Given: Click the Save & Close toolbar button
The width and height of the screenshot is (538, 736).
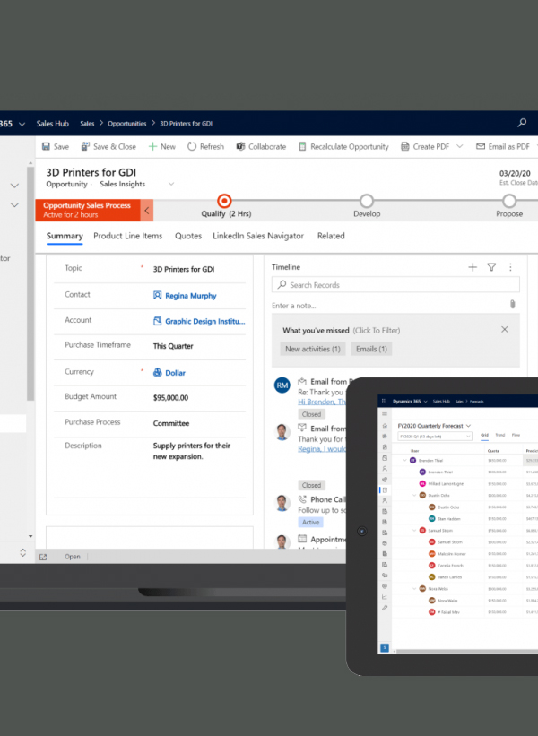Looking at the screenshot, I should coord(108,146).
